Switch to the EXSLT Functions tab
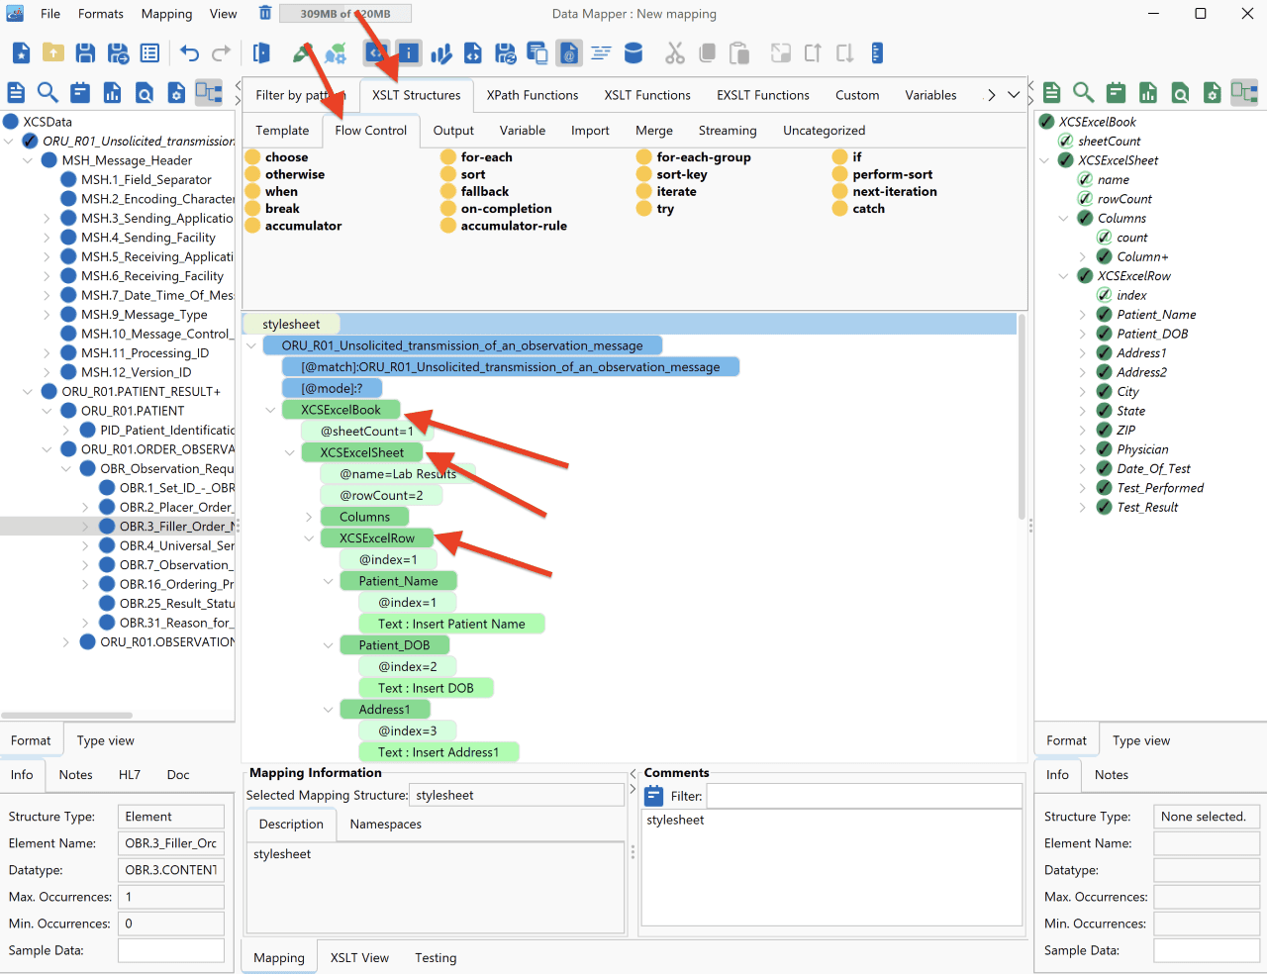1267x974 pixels. (x=763, y=95)
